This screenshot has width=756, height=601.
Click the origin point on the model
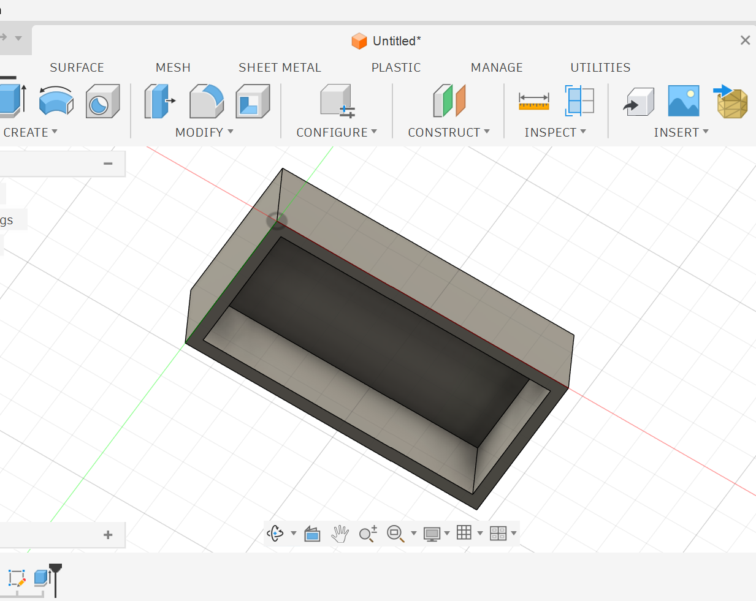[277, 221]
